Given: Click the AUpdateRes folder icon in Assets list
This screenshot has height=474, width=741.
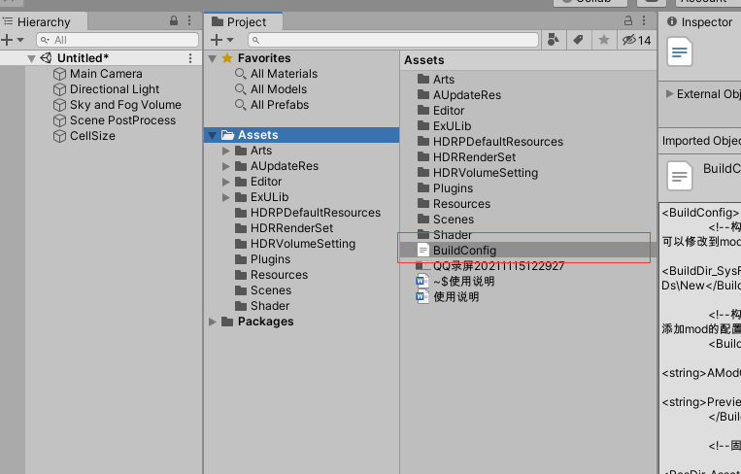Looking at the screenshot, I should pos(423,94).
